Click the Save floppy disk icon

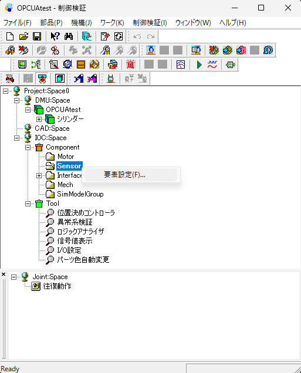coord(37,36)
